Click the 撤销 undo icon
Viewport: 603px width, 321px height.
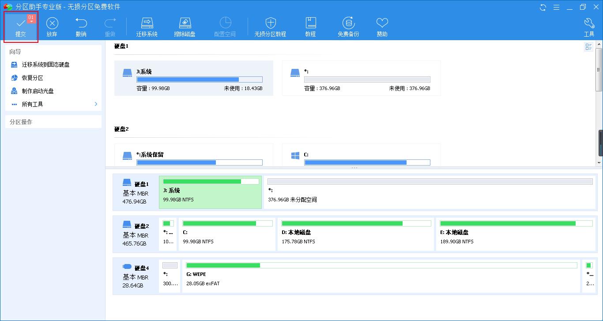pyautogui.click(x=81, y=26)
